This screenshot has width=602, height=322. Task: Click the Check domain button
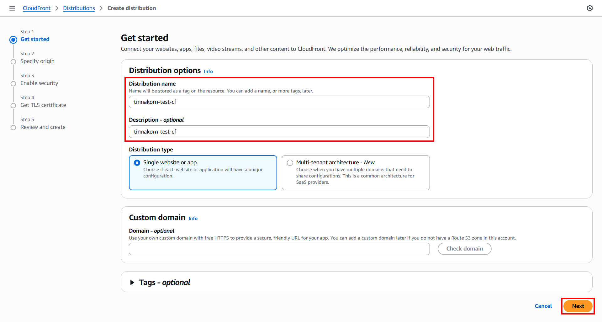point(464,249)
